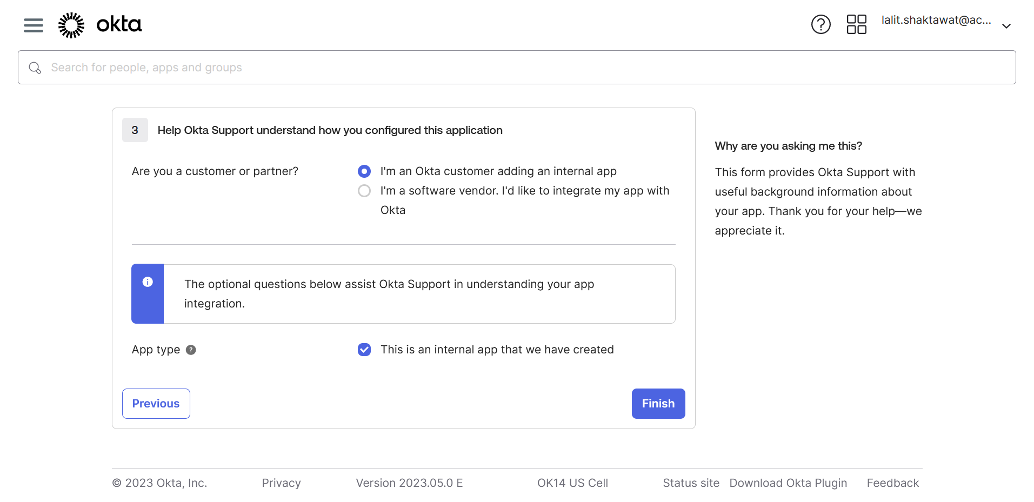Click Download Okta Plugin link
Viewport: 1034px width, 502px height.
[x=788, y=483]
